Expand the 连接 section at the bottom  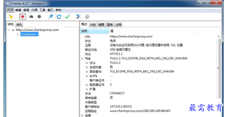point(82,115)
